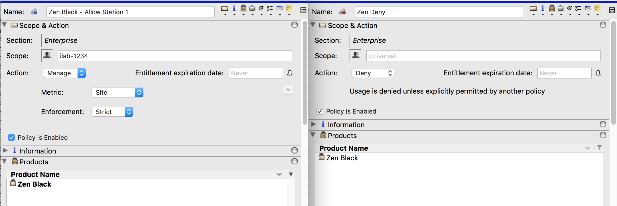
Task: Open the Enforcement dropdown showing Strict
Action: 112,112
